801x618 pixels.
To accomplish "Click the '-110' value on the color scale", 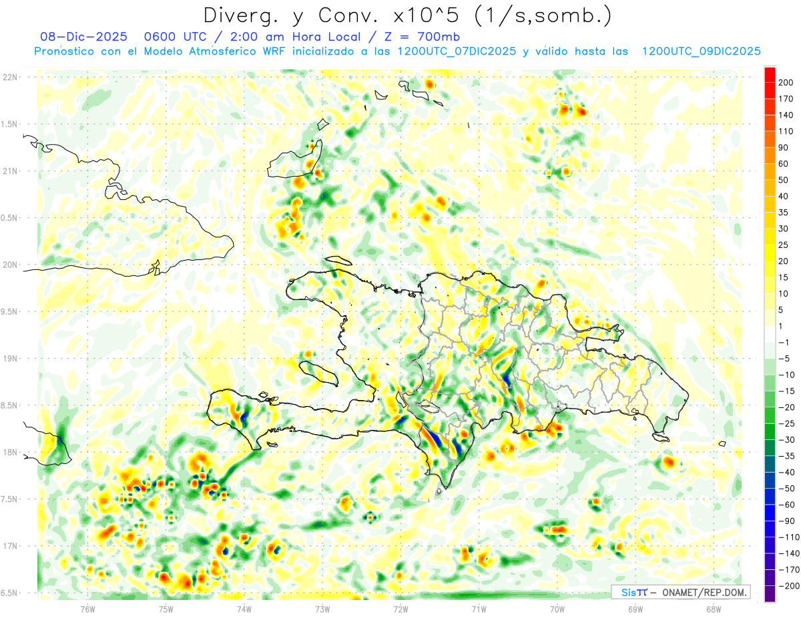I will coord(788,537).
